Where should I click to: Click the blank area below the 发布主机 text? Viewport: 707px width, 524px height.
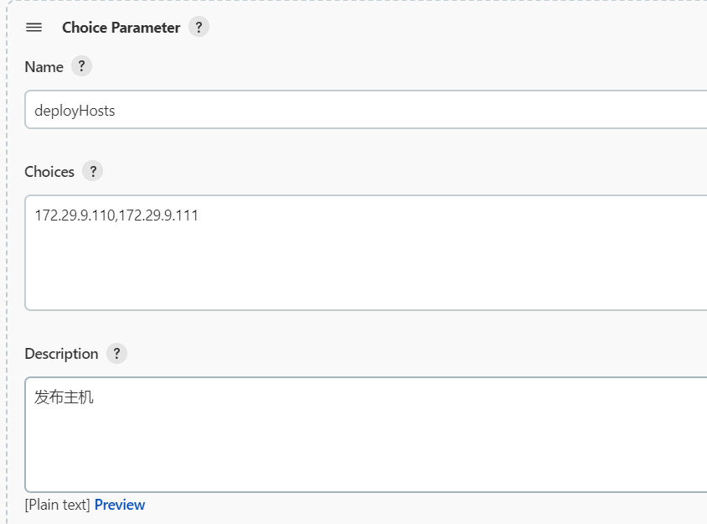(366, 449)
